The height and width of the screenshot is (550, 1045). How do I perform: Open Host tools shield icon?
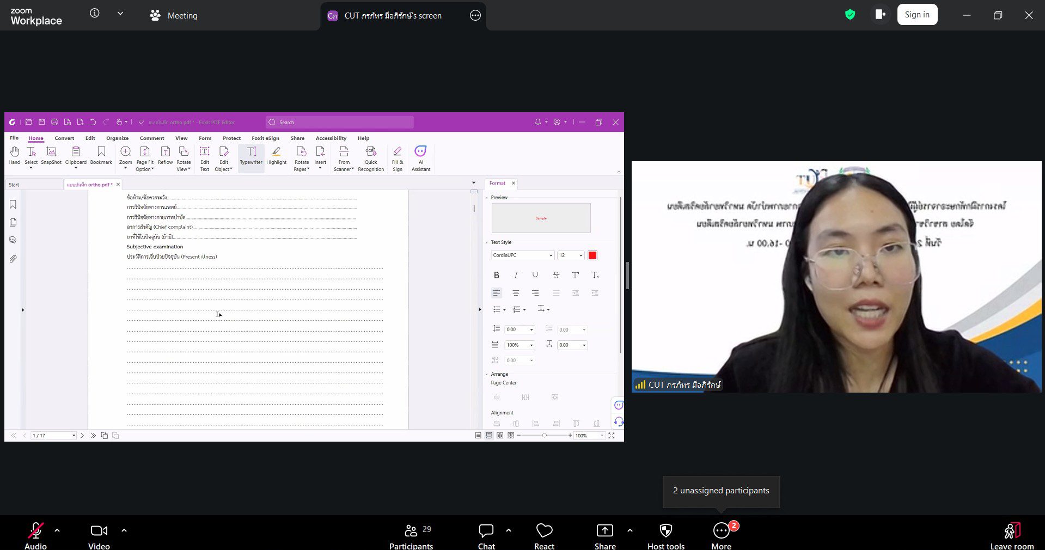[x=665, y=531]
